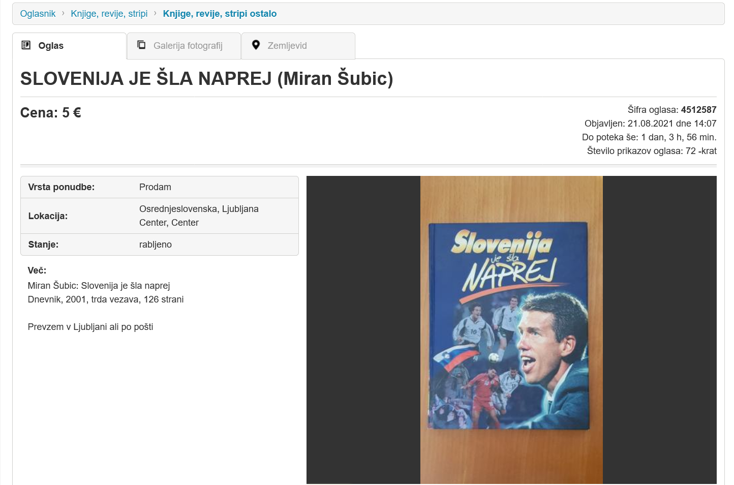This screenshot has height=485, width=734.
Task: Switch to the Zemljevid tab
Action: coord(298,46)
